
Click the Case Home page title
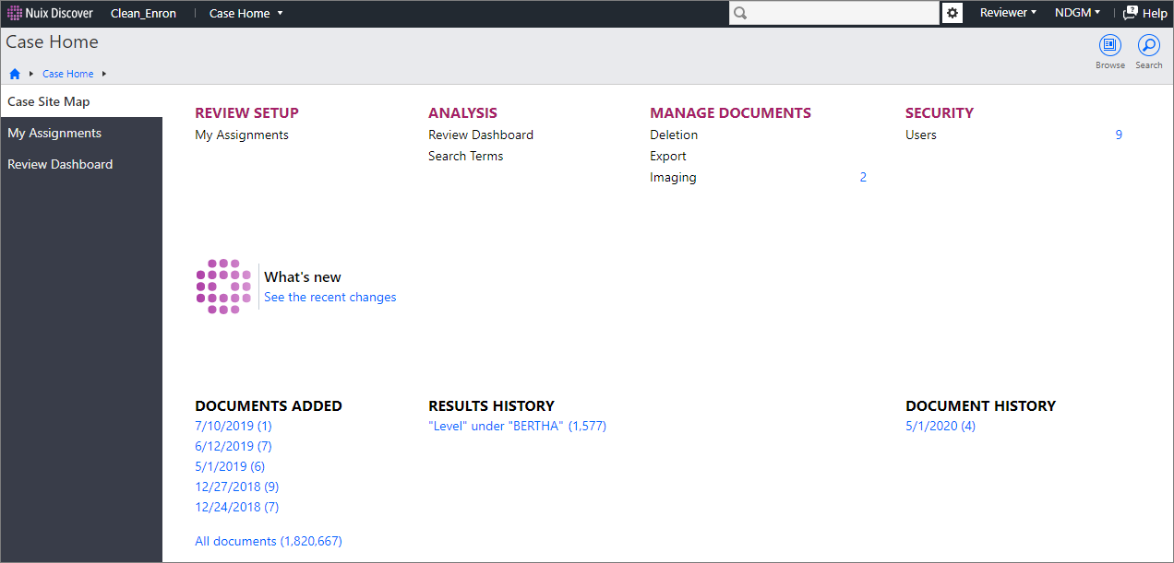pos(53,42)
